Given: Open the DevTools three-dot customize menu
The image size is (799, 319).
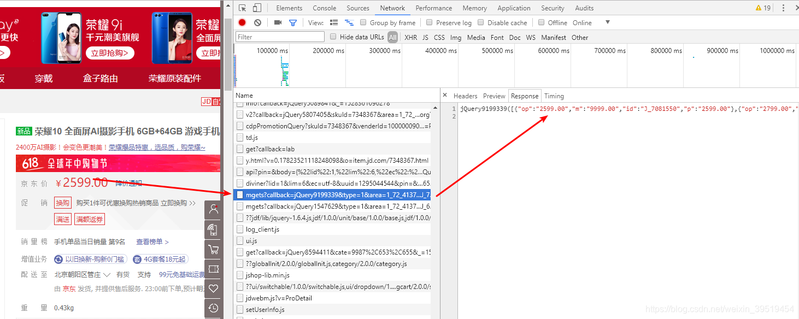Looking at the screenshot, I should click(783, 8).
